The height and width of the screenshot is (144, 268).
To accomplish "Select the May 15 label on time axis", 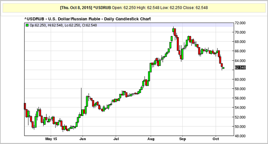I will [x=51, y=139].
